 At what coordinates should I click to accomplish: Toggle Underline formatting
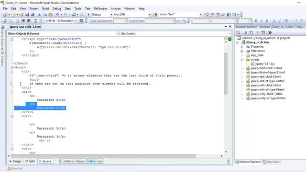(x=267, y=21)
